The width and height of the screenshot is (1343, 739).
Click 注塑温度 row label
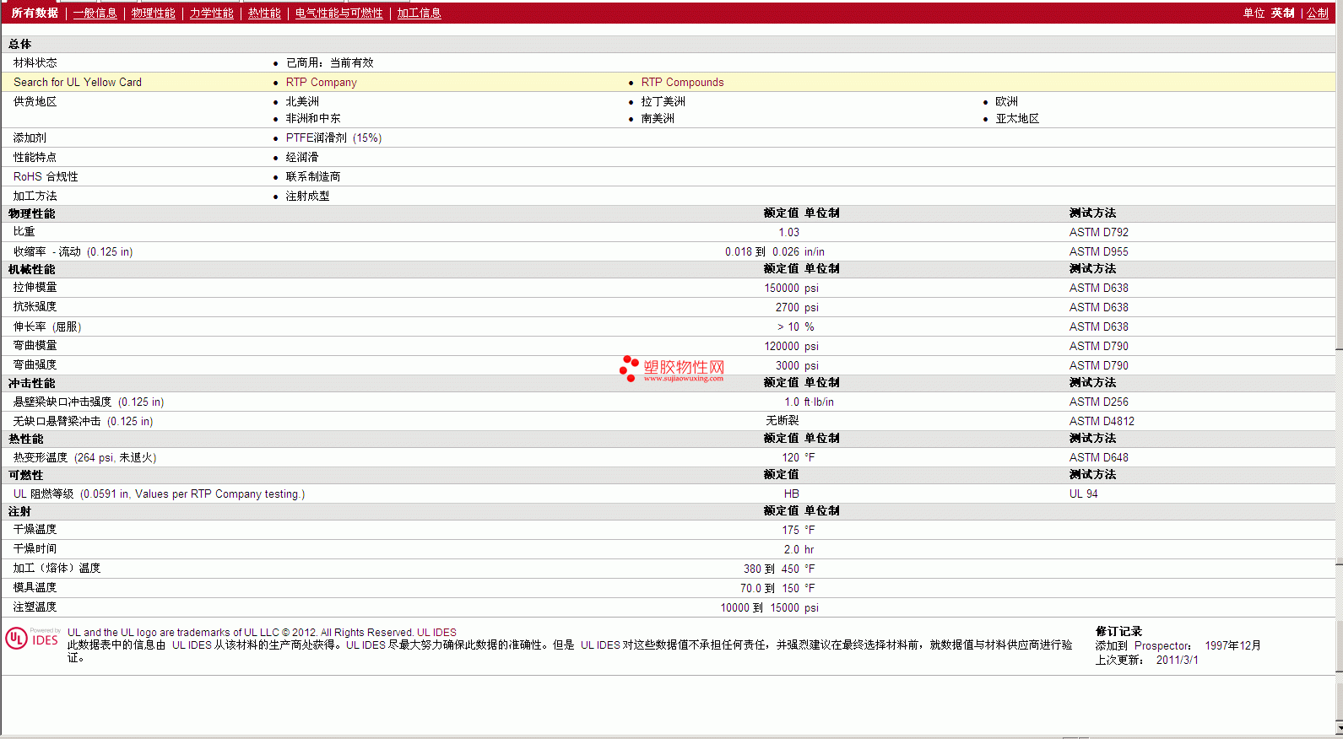(35, 607)
